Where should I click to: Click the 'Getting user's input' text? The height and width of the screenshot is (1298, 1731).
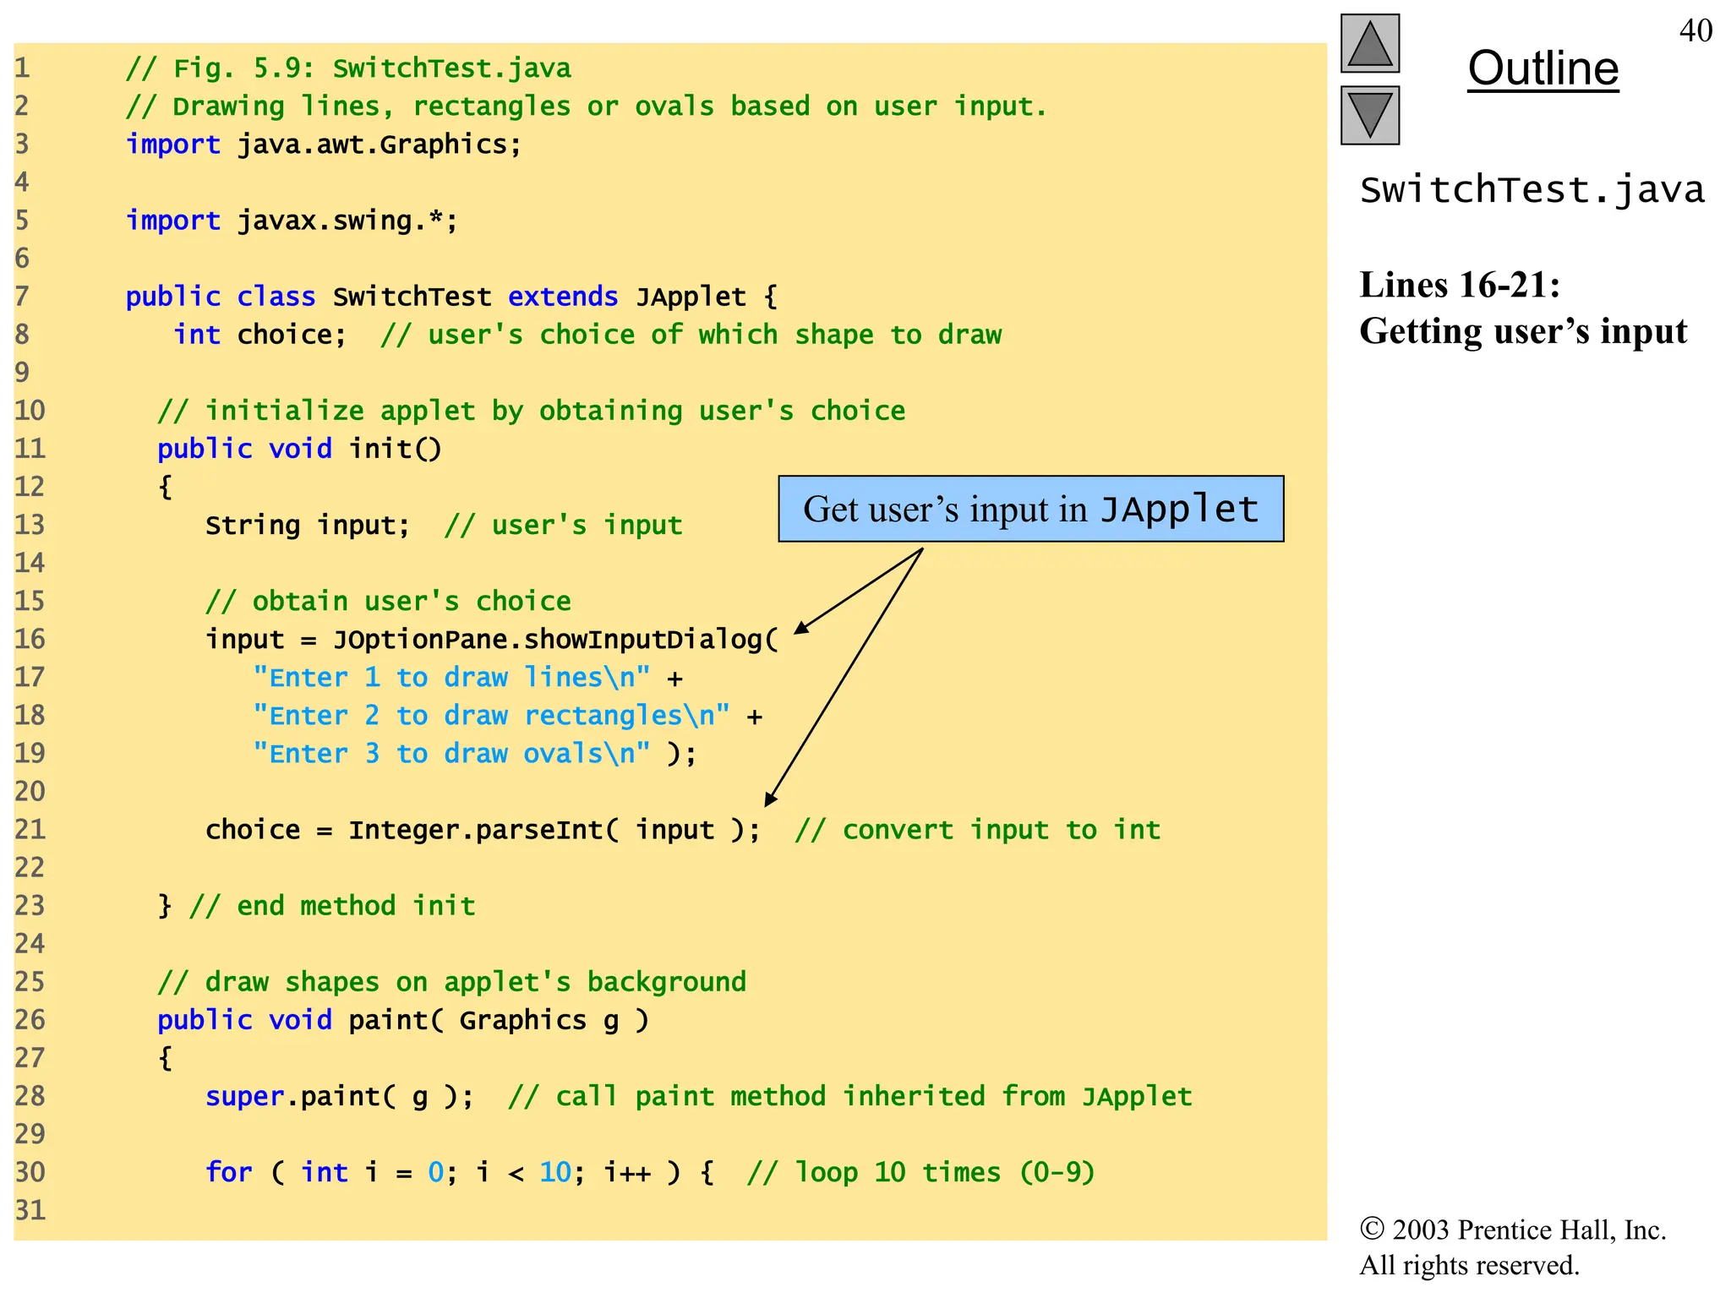pyautogui.click(x=1523, y=331)
